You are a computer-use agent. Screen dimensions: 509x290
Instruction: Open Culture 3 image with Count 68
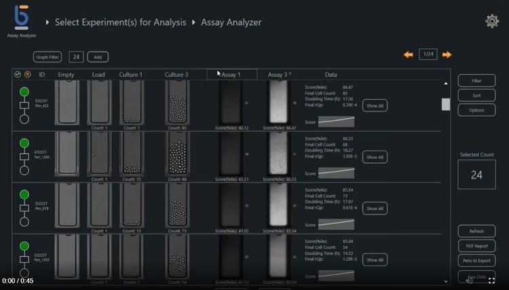(177, 153)
